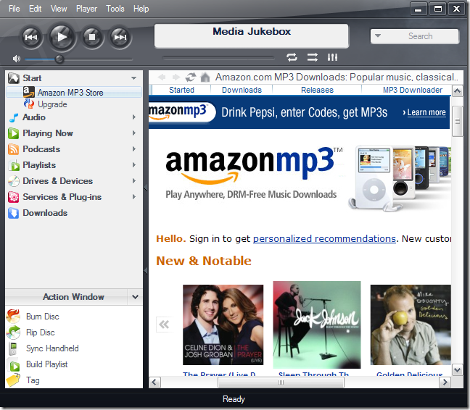Stop playback with the Stop button
Screen dimensions: 470x410
pos(92,37)
